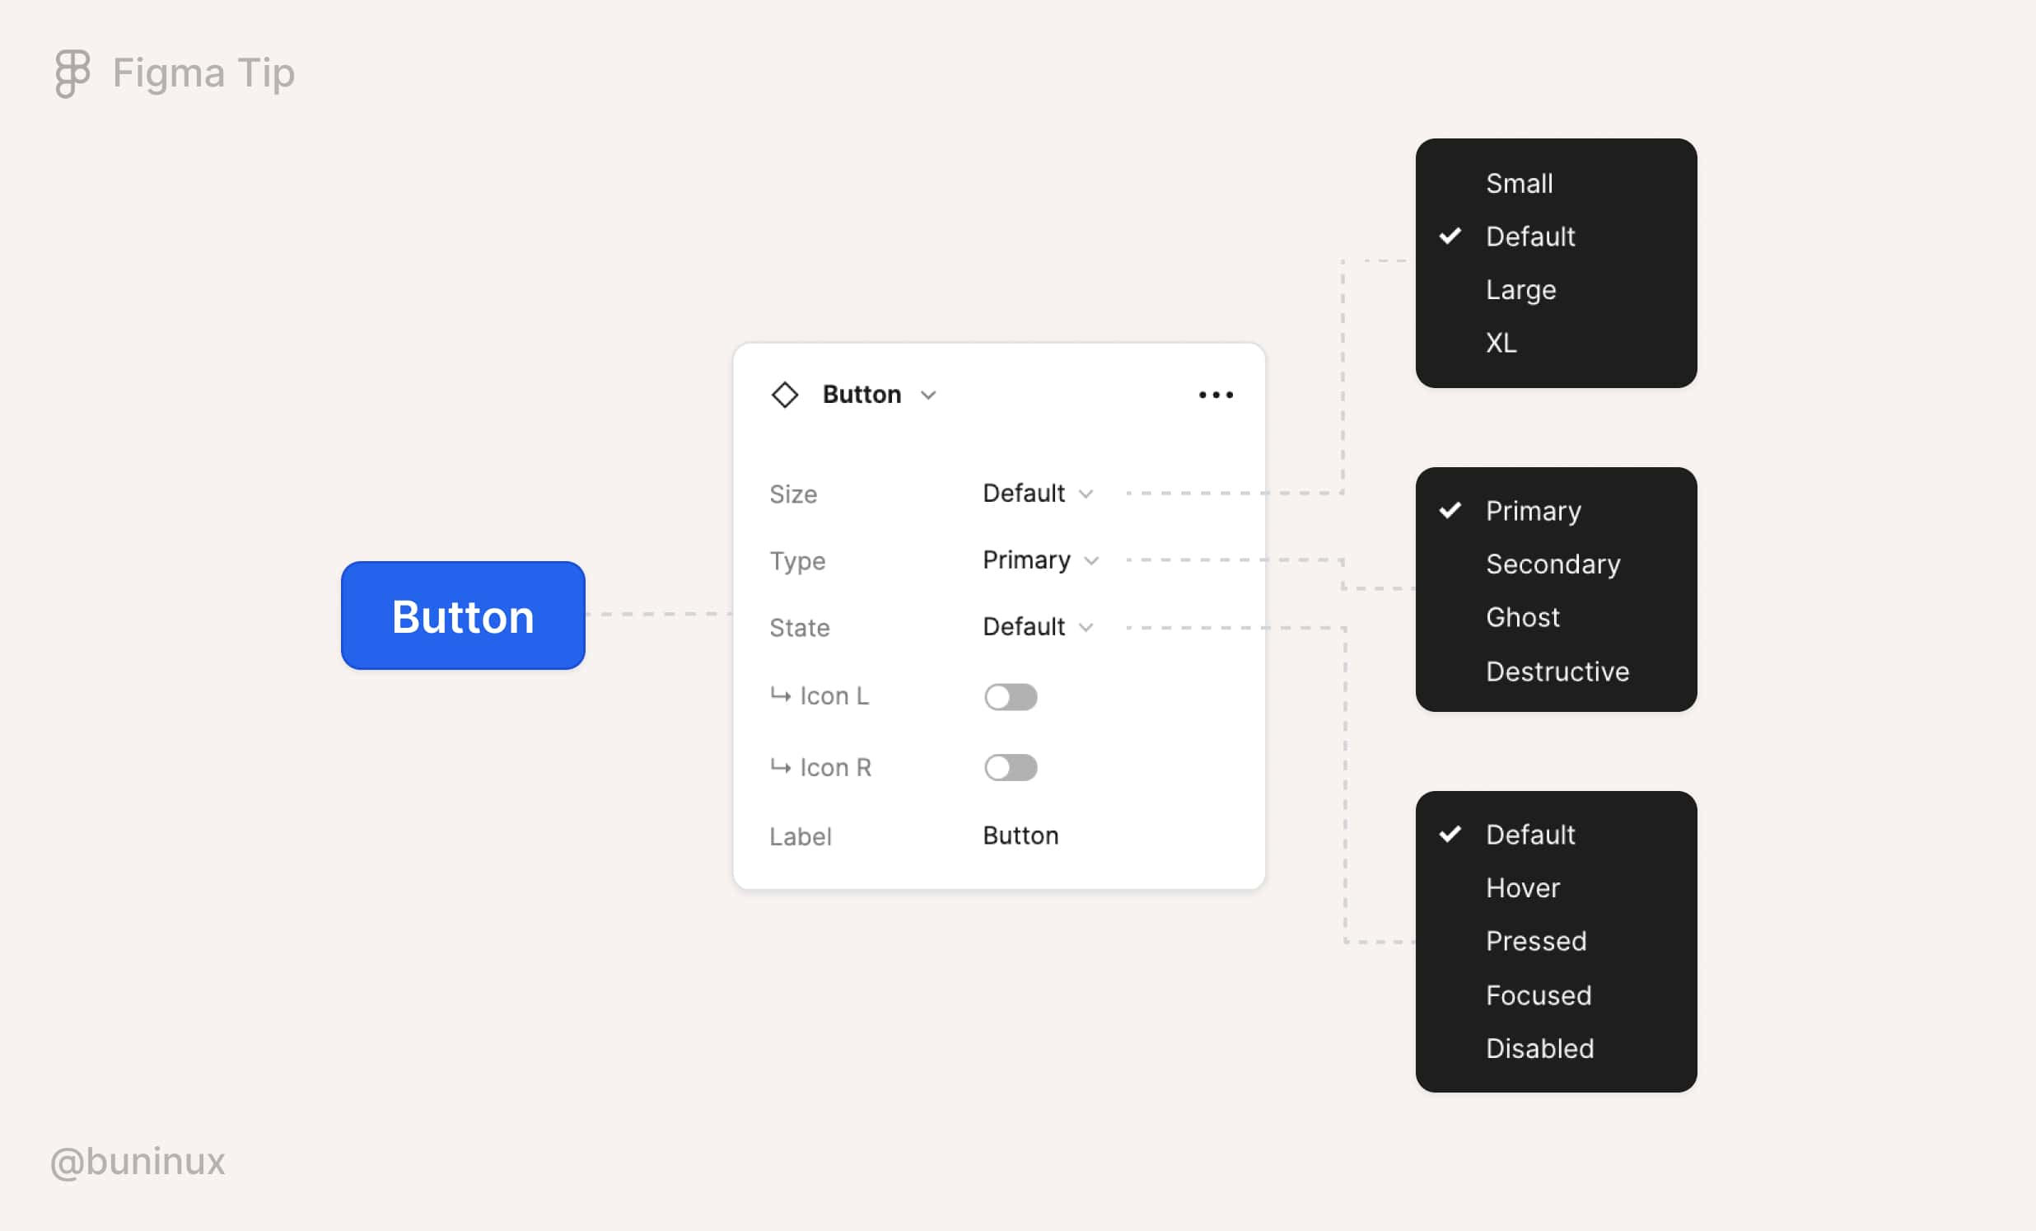The image size is (2036, 1231).
Task: Click the Label text field showing Button
Action: (x=1020, y=835)
